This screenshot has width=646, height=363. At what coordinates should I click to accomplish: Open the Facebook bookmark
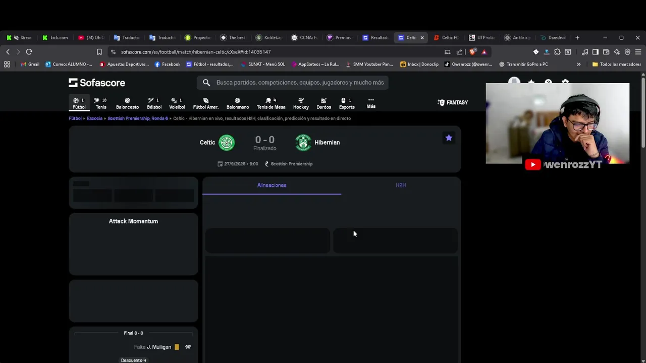168,65
